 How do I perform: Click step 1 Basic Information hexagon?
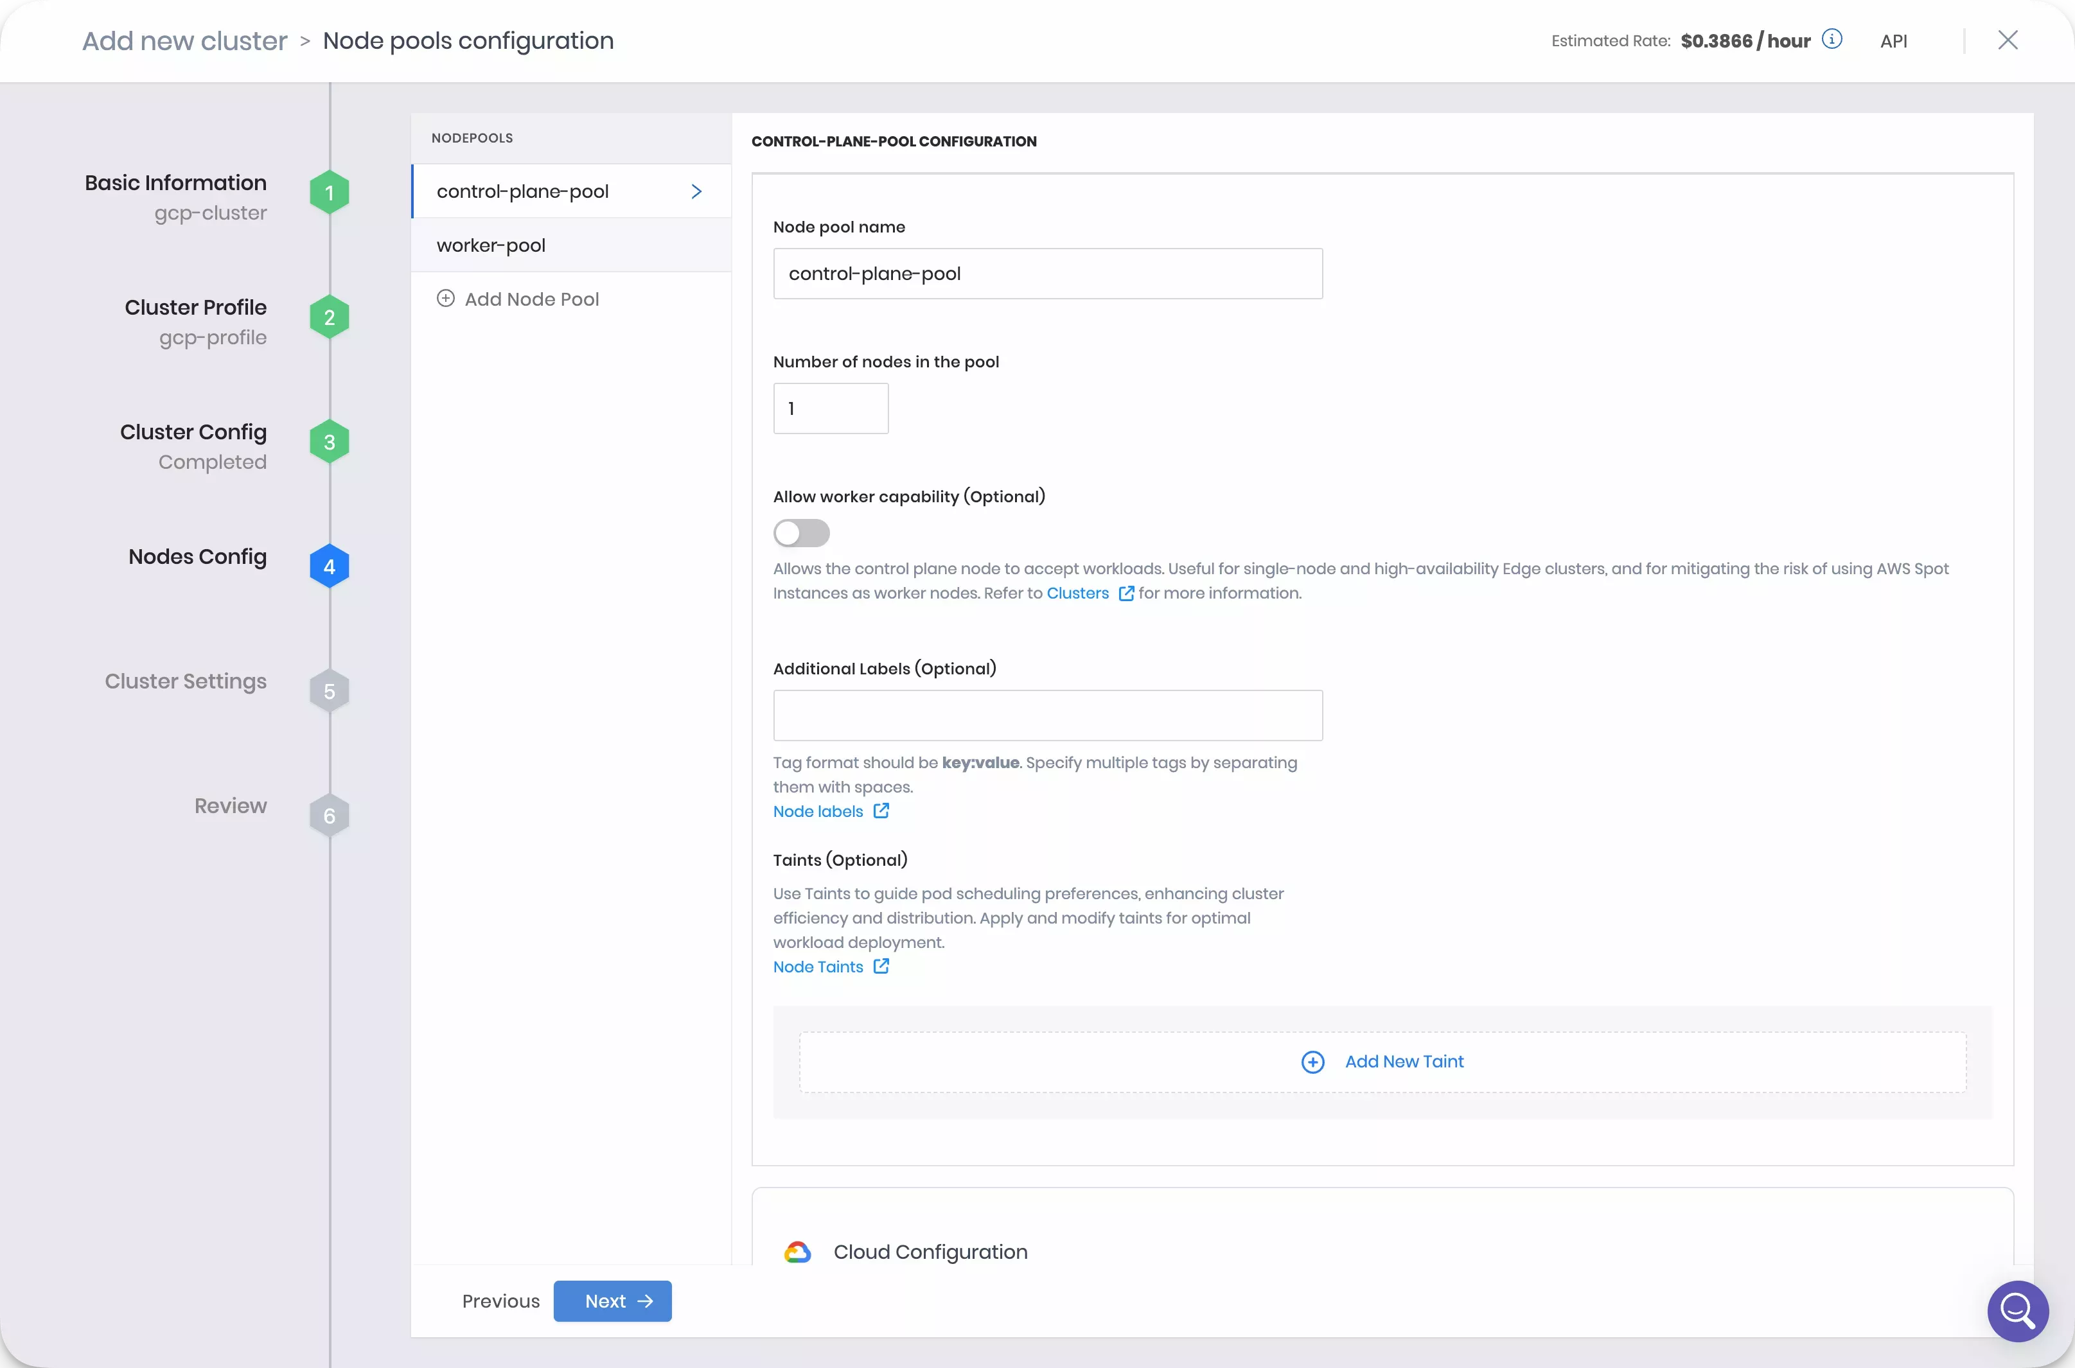(x=329, y=193)
